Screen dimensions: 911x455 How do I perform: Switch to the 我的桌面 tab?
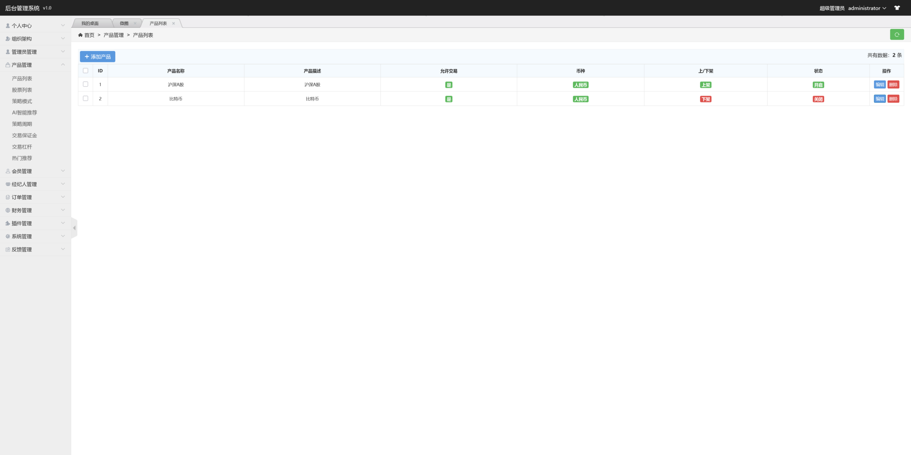coord(90,23)
